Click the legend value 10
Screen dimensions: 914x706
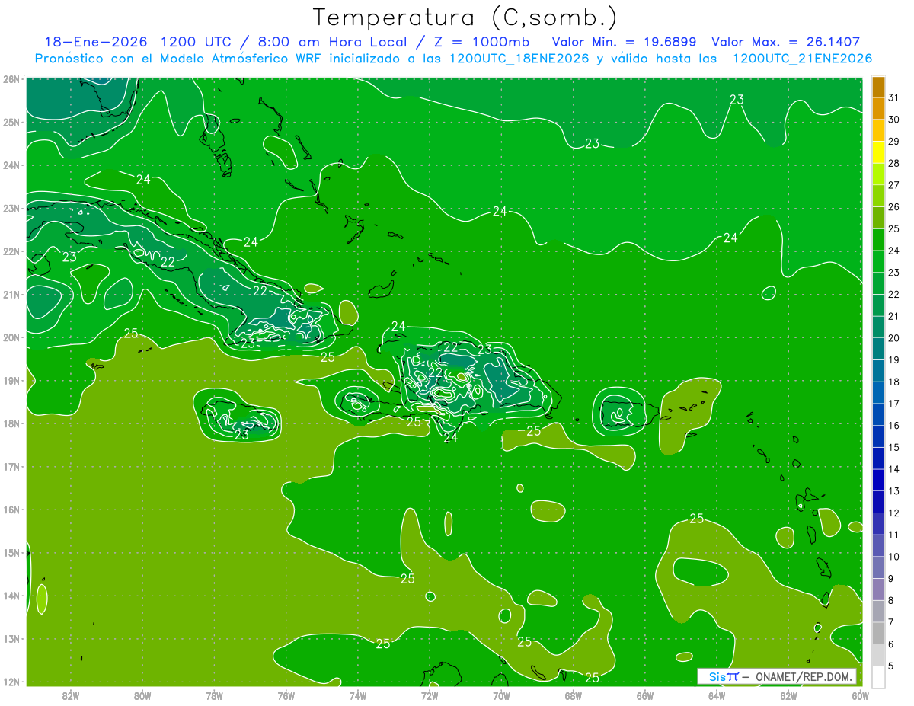[x=893, y=556]
